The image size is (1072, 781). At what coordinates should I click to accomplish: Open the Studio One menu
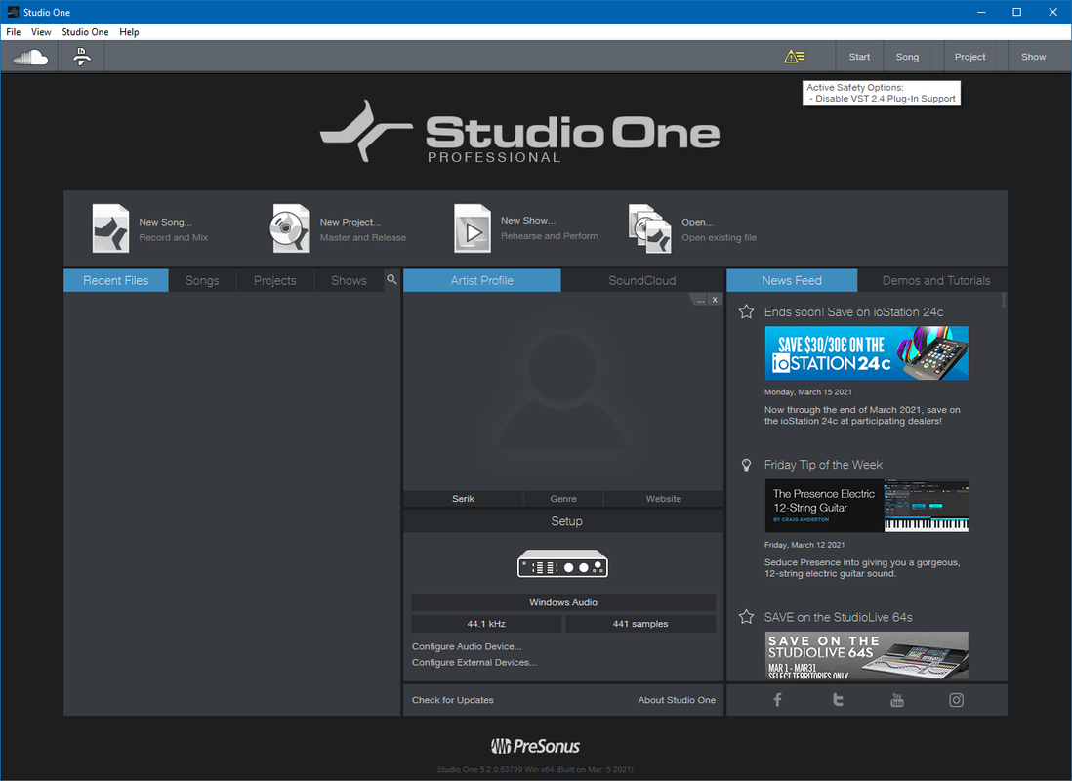click(85, 32)
